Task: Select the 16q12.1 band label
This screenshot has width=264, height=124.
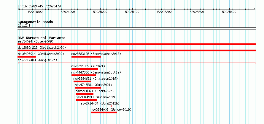Action: pyautogui.click(x=24, y=26)
